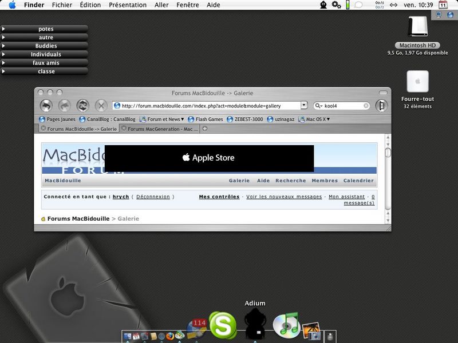Image resolution: width=458 pixels, height=343 pixels.
Task: Click the green battery level indicator
Action: point(348,5)
